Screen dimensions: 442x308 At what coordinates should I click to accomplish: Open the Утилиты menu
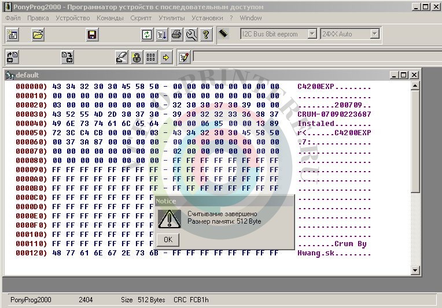click(172, 18)
